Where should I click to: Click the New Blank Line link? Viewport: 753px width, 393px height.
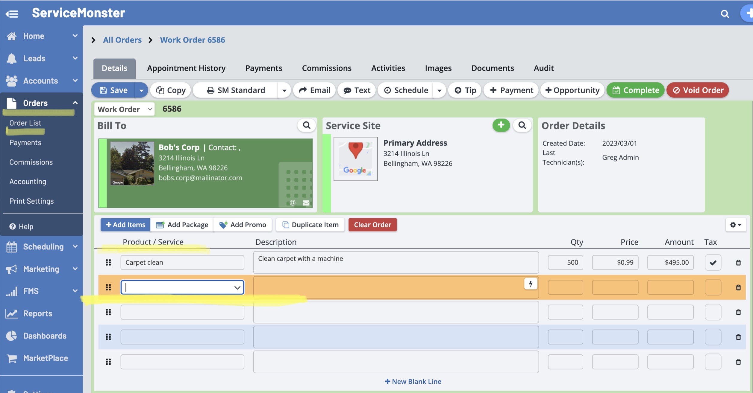coord(413,381)
